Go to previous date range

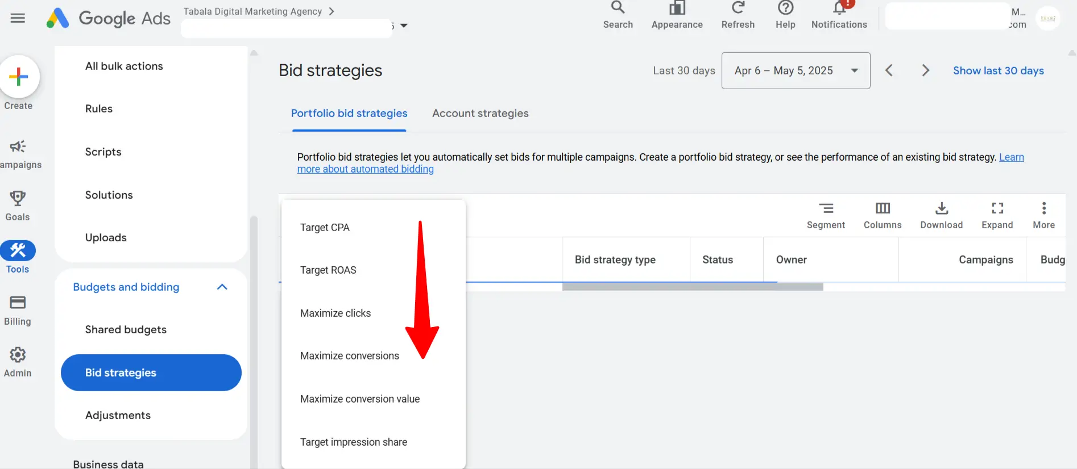pos(889,70)
